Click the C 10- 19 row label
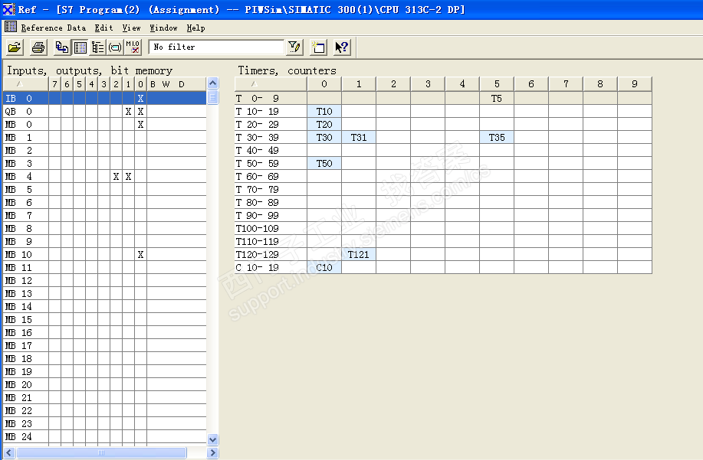This screenshot has height=460, width=703. [x=258, y=268]
